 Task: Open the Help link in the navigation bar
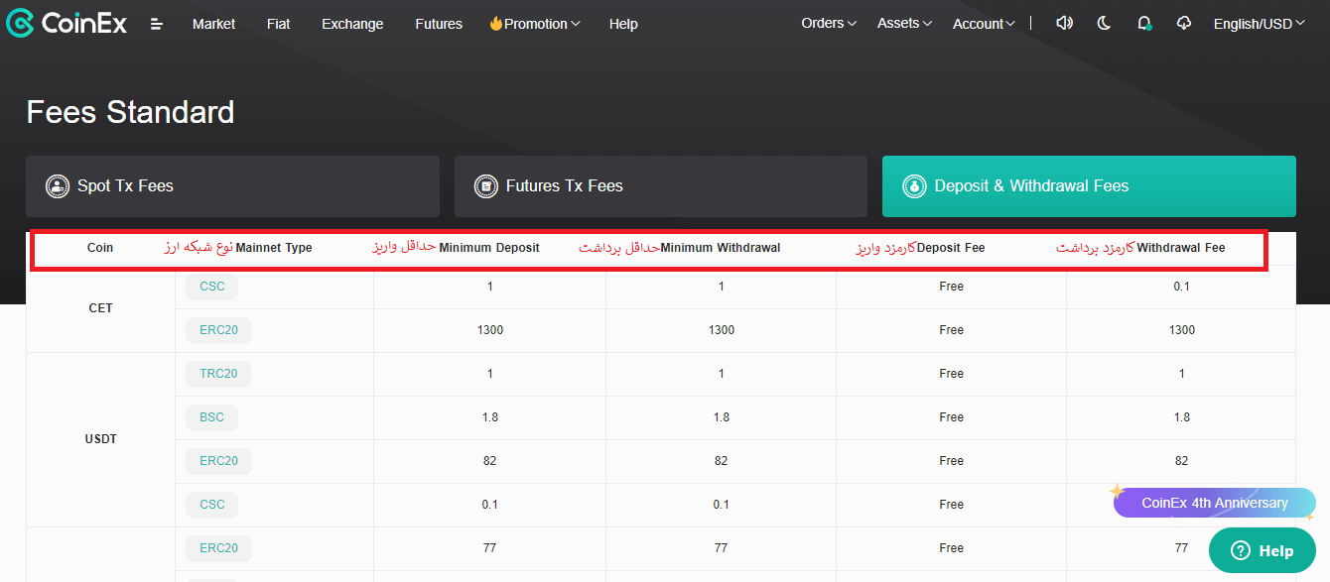tap(623, 24)
